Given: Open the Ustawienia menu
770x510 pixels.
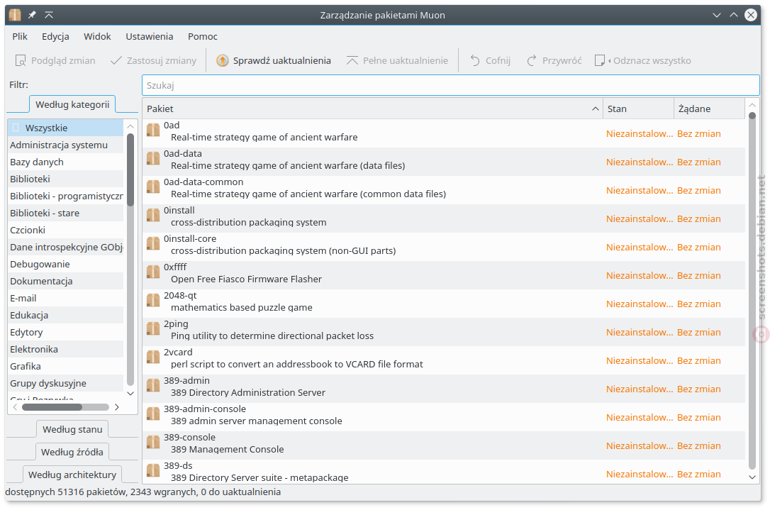Looking at the screenshot, I should coord(150,36).
